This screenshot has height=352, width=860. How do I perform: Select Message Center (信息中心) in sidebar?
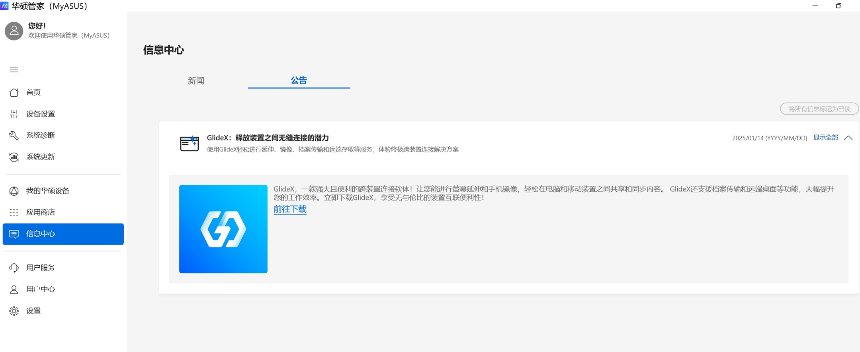(63, 234)
